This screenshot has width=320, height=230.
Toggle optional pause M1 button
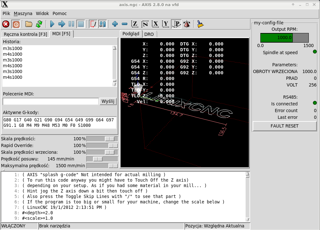[x=103, y=24]
